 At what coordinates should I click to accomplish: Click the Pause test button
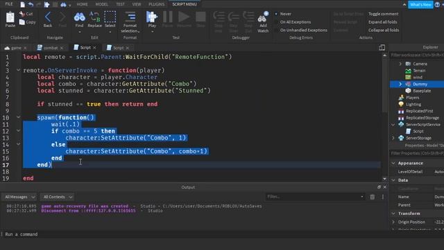tap(168, 17)
